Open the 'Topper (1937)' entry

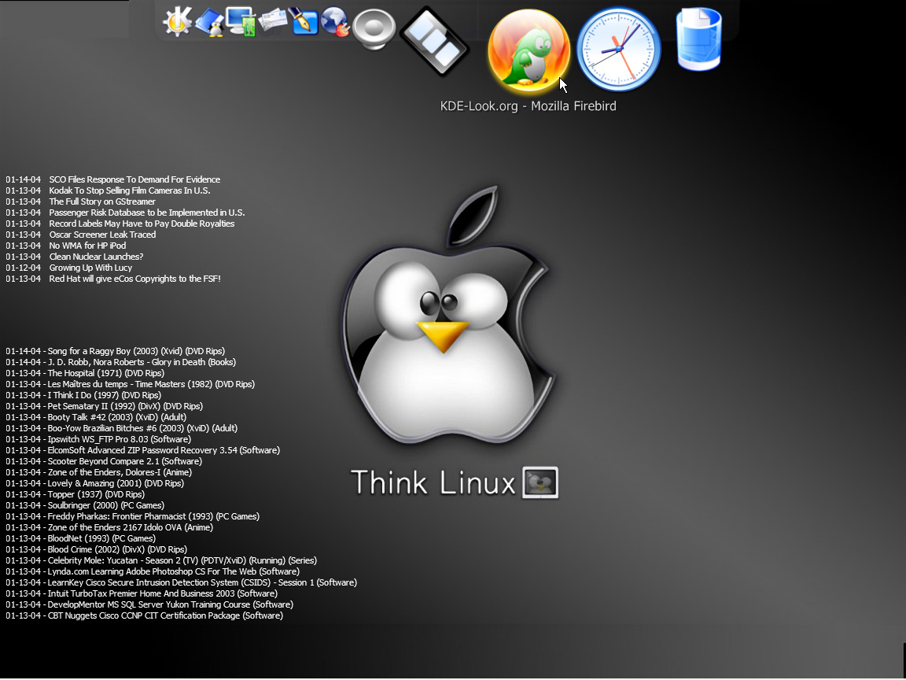tap(75, 493)
